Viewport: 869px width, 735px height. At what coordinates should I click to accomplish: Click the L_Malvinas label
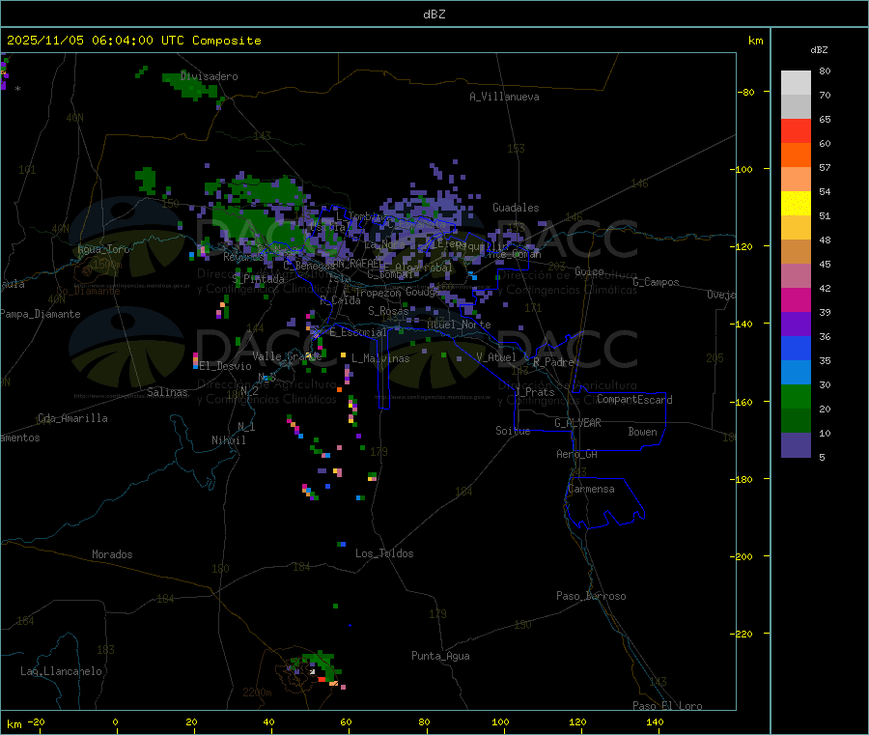(x=380, y=358)
